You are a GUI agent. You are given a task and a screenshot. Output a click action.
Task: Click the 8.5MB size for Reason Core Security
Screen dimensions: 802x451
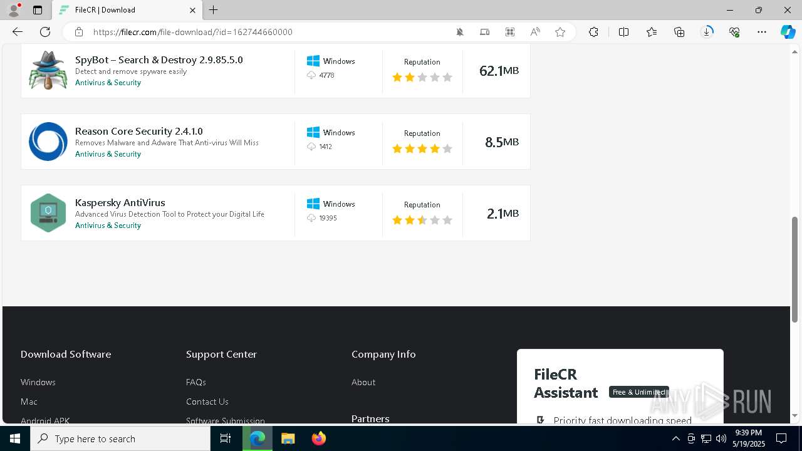(502, 142)
